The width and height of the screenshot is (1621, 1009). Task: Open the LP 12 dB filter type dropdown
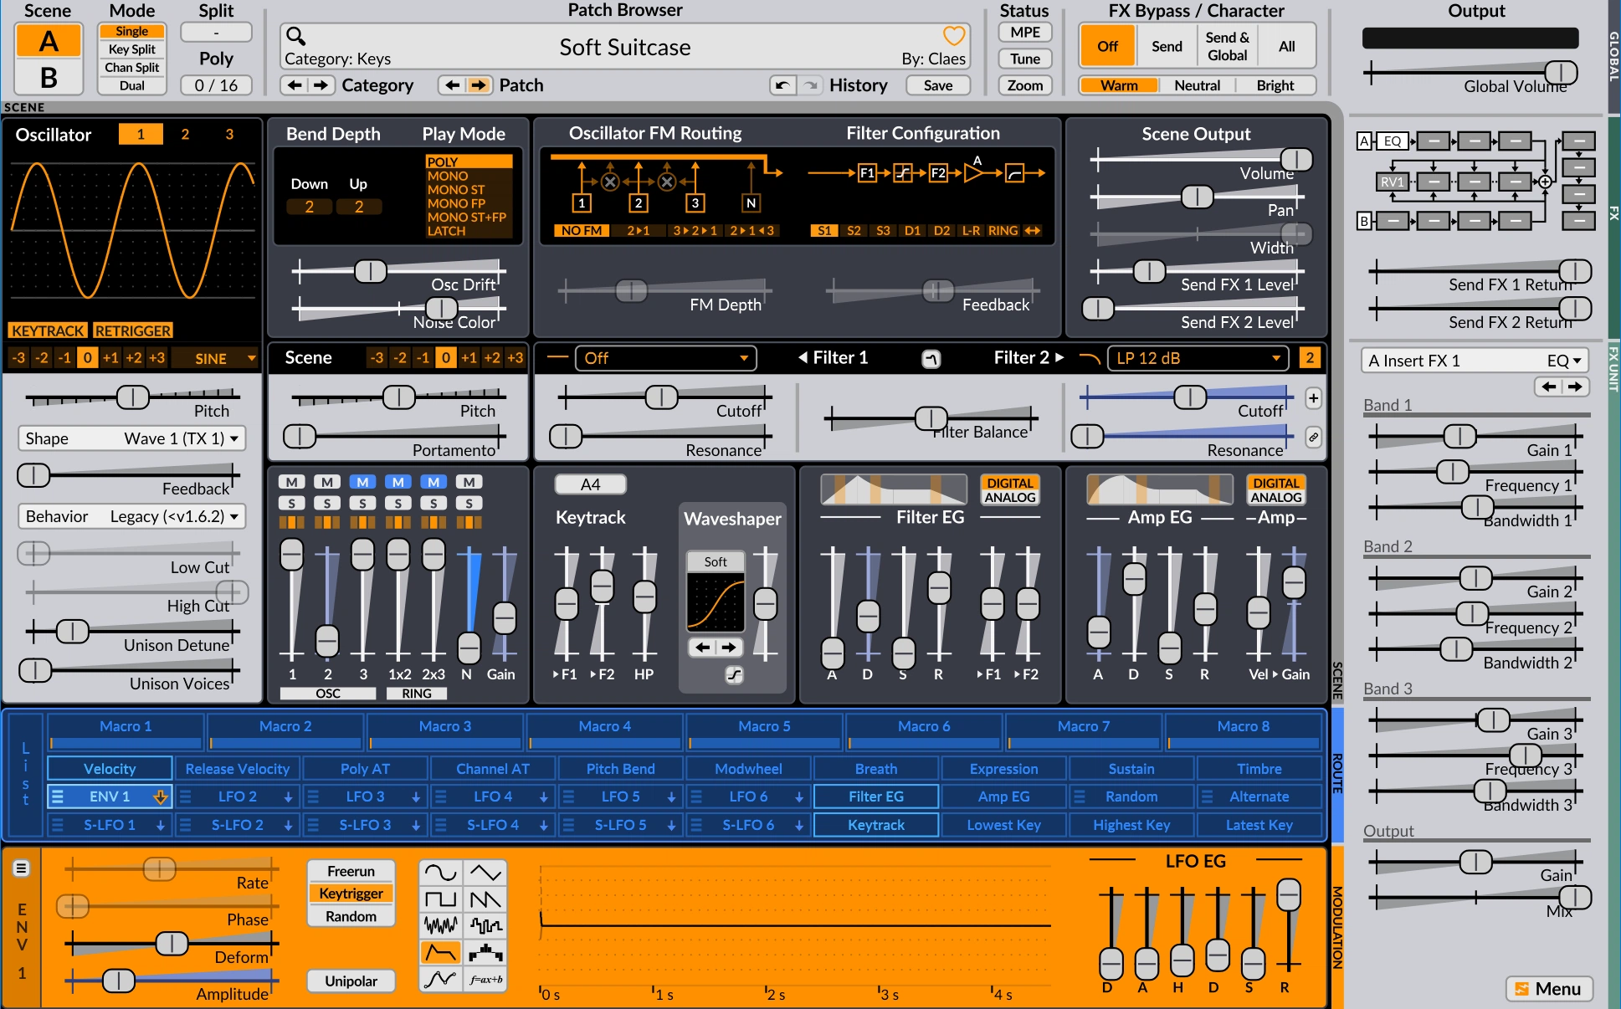[x=1197, y=358]
